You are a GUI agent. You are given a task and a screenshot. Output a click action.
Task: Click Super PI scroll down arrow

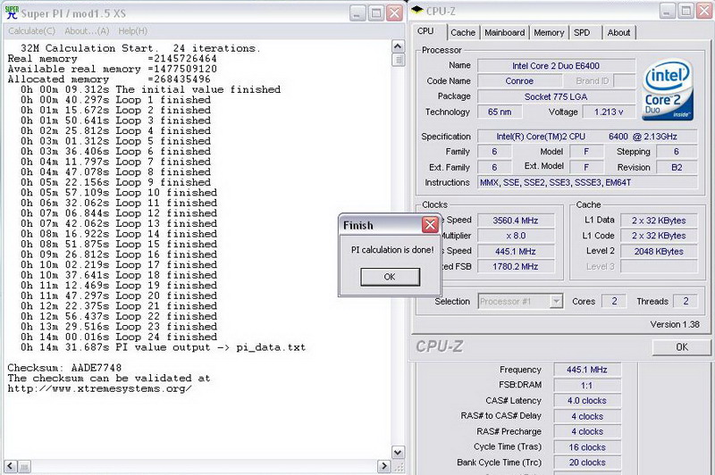coord(398,452)
